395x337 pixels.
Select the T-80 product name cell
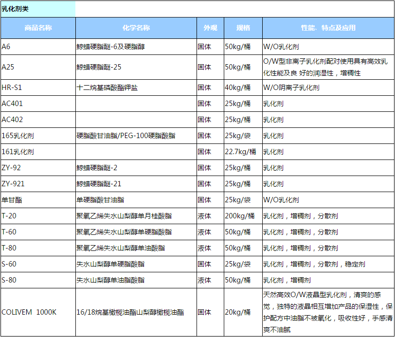coord(38,248)
